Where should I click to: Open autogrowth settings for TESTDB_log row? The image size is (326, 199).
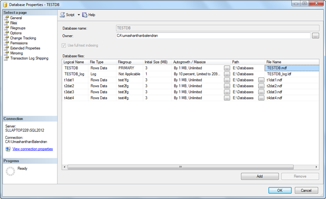227,74
